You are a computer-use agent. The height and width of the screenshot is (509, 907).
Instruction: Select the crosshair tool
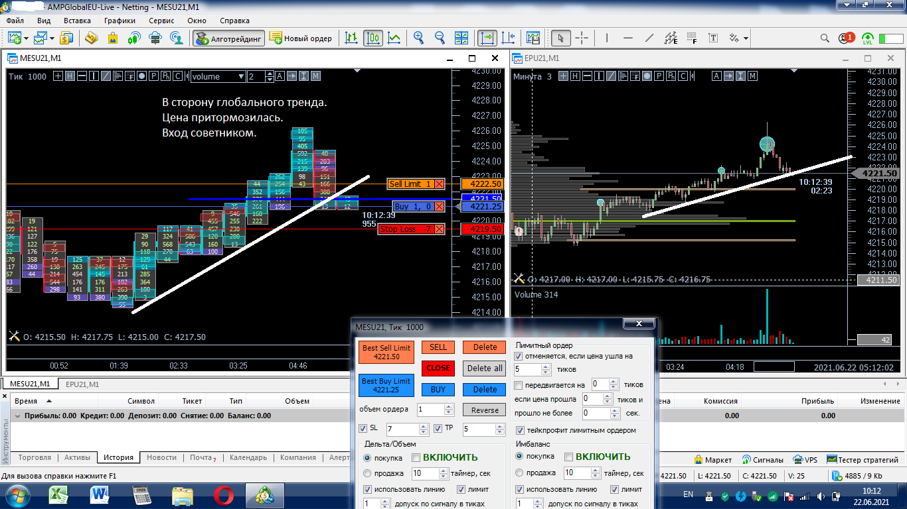(x=582, y=38)
